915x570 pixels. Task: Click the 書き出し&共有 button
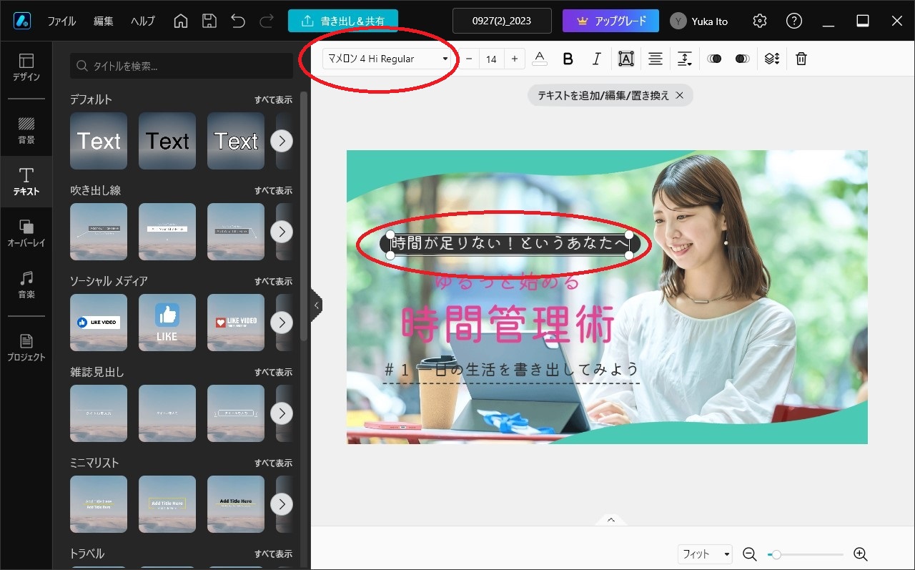(343, 21)
